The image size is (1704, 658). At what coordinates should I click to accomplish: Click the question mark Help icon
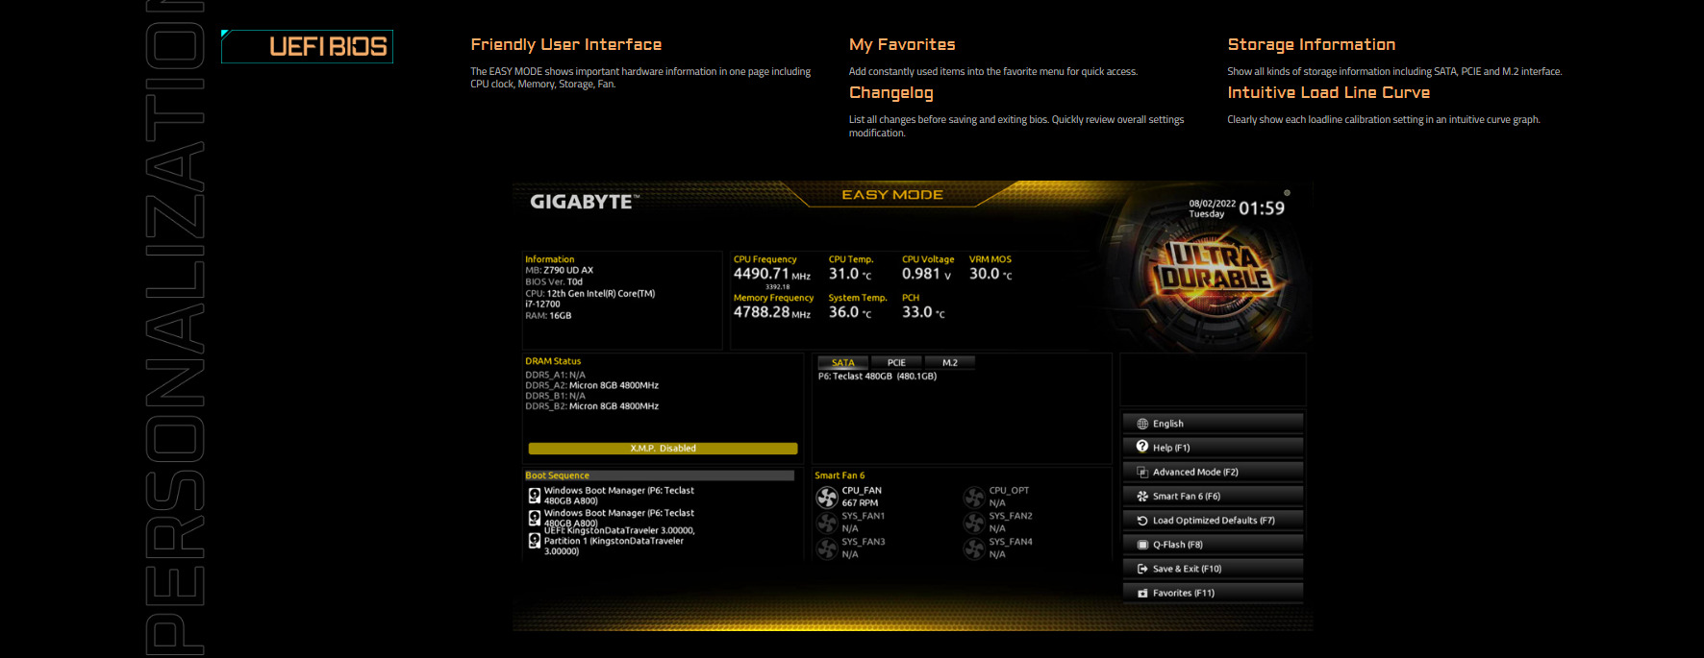click(1142, 447)
